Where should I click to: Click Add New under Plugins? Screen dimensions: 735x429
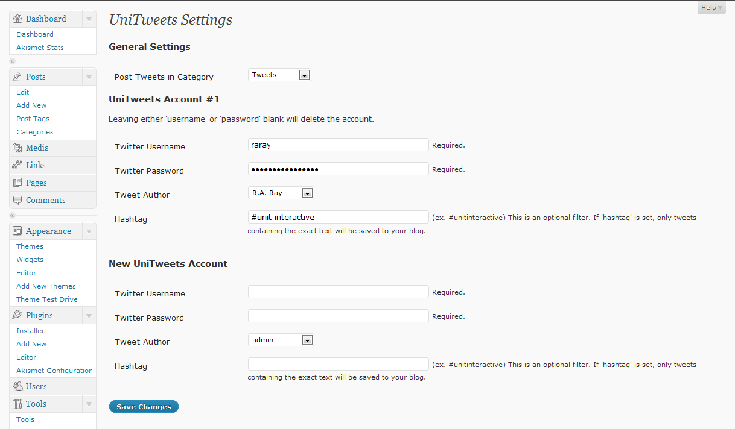31,344
